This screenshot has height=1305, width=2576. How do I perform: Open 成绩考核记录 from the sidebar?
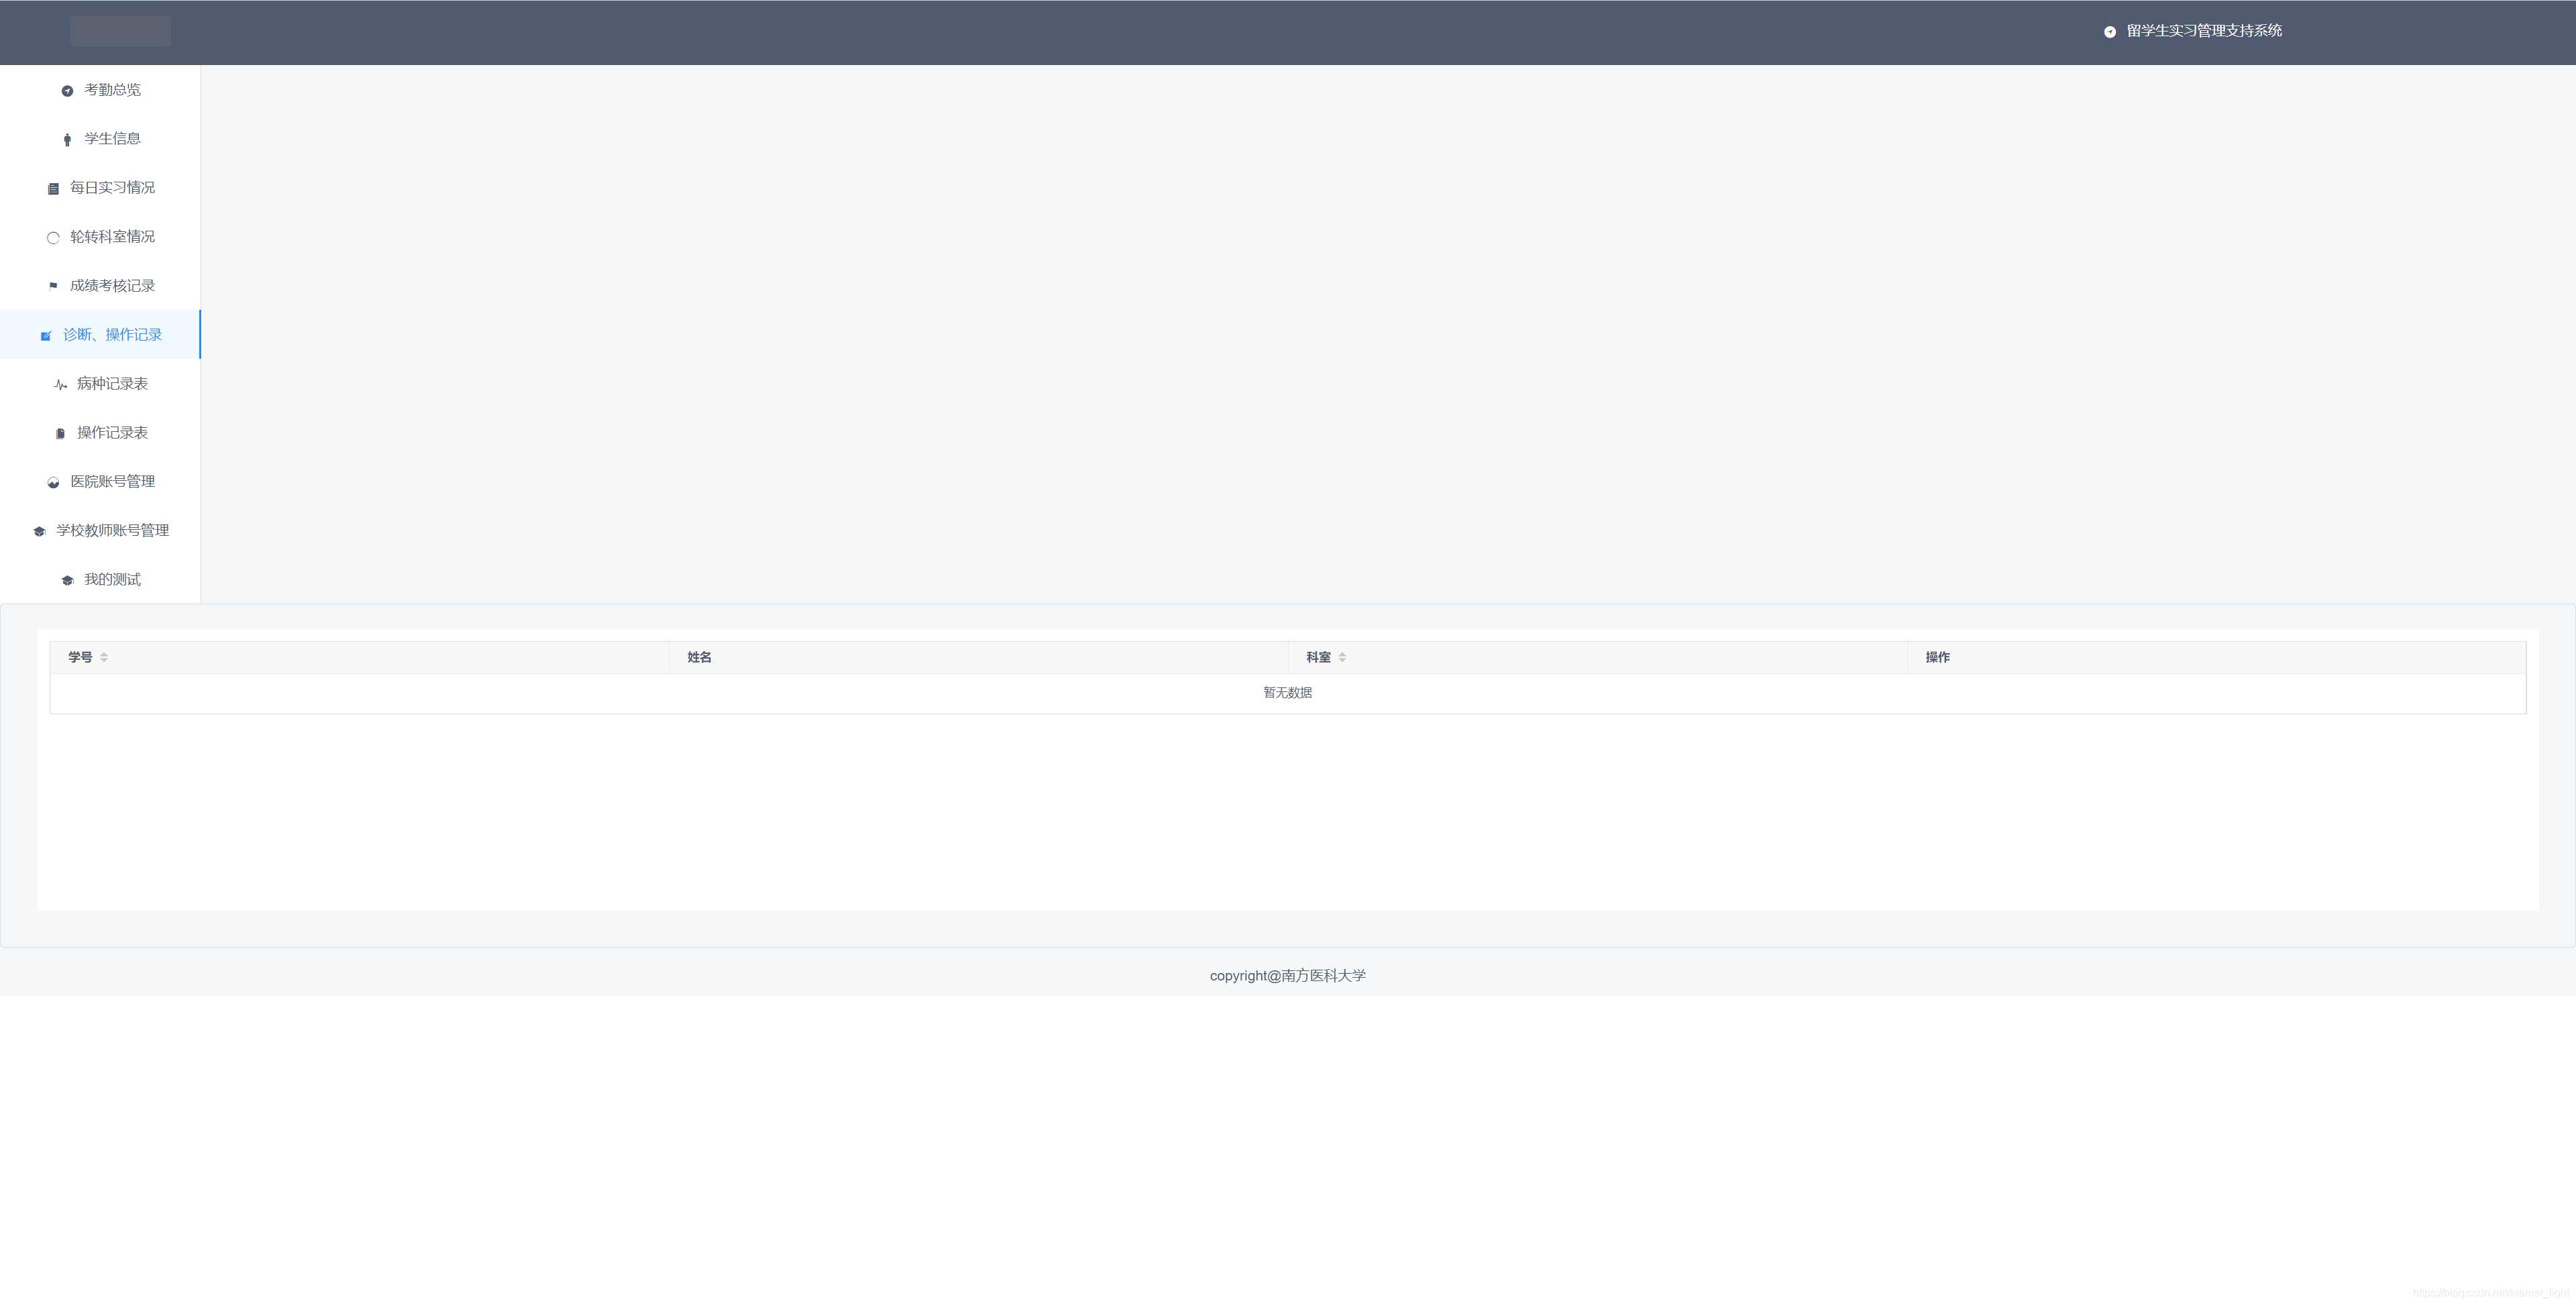point(100,286)
